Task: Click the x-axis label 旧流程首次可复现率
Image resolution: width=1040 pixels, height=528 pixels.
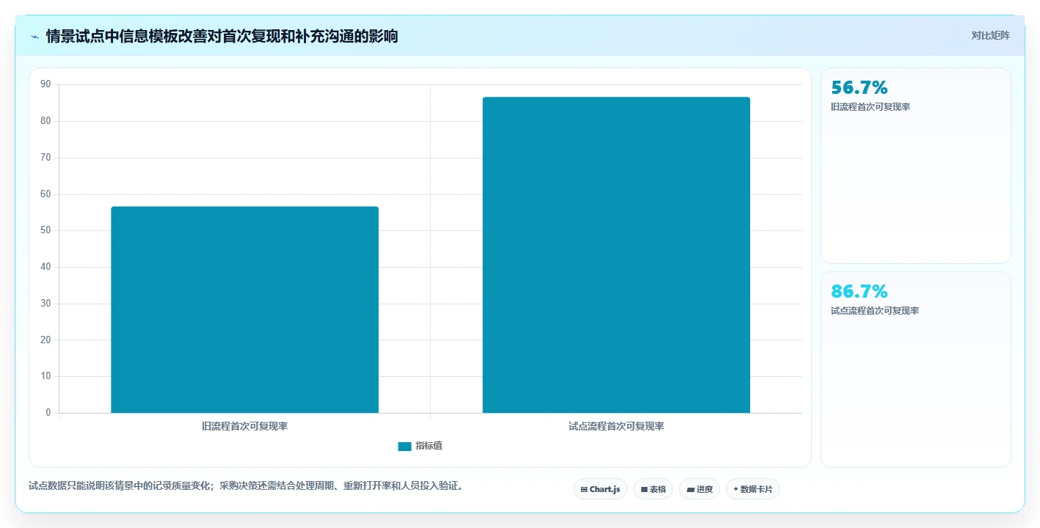Action: [245, 426]
